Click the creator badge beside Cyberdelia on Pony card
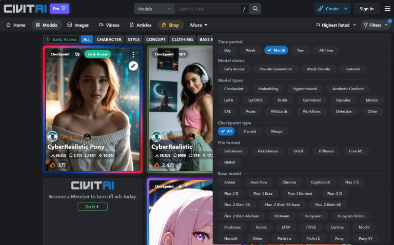The image size is (394, 245). 87,136
